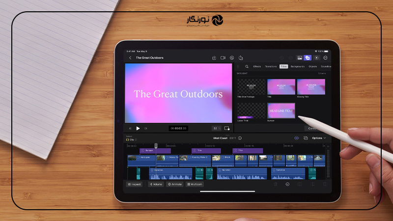Tap the browser search magnifier icon
The width and height of the screenshot is (393, 221).
[247, 67]
